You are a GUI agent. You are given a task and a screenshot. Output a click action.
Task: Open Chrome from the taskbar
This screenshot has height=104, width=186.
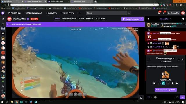click(x=17, y=102)
